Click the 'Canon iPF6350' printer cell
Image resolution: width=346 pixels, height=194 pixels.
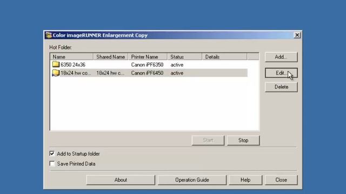point(147,65)
